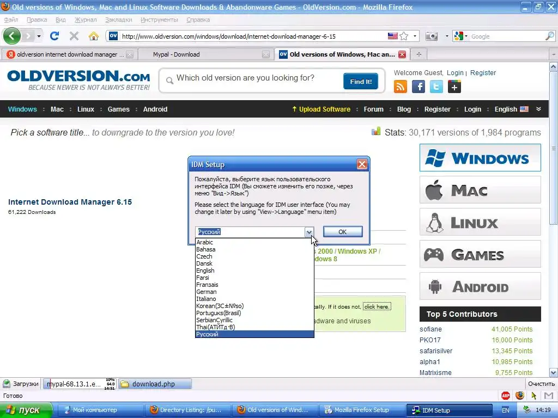Go back with the green Back arrow

pos(12,36)
